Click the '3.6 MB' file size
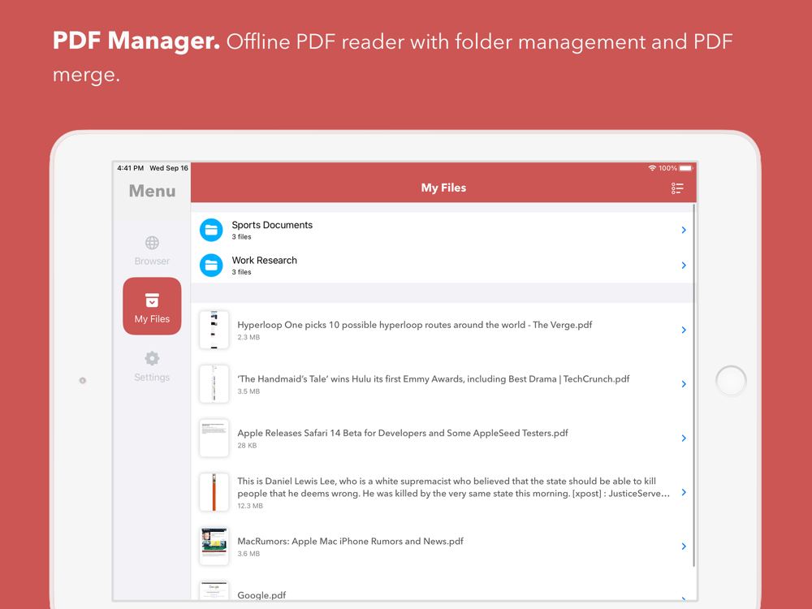The height and width of the screenshot is (609, 812). coord(248,554)
